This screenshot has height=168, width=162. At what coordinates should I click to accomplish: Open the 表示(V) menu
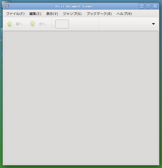tap(52, 14)
